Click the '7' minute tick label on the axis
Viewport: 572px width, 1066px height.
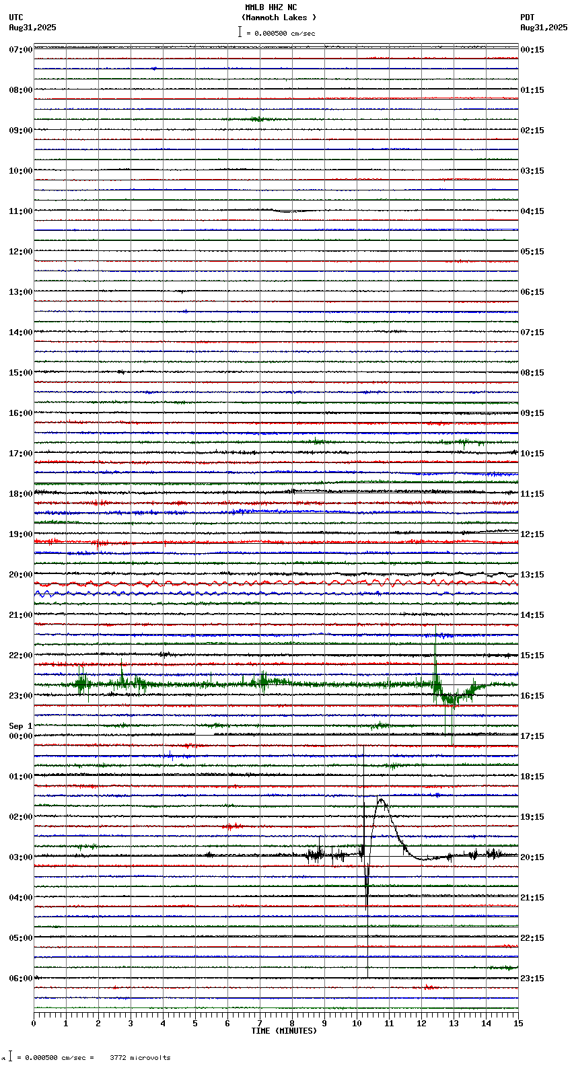260,1024
